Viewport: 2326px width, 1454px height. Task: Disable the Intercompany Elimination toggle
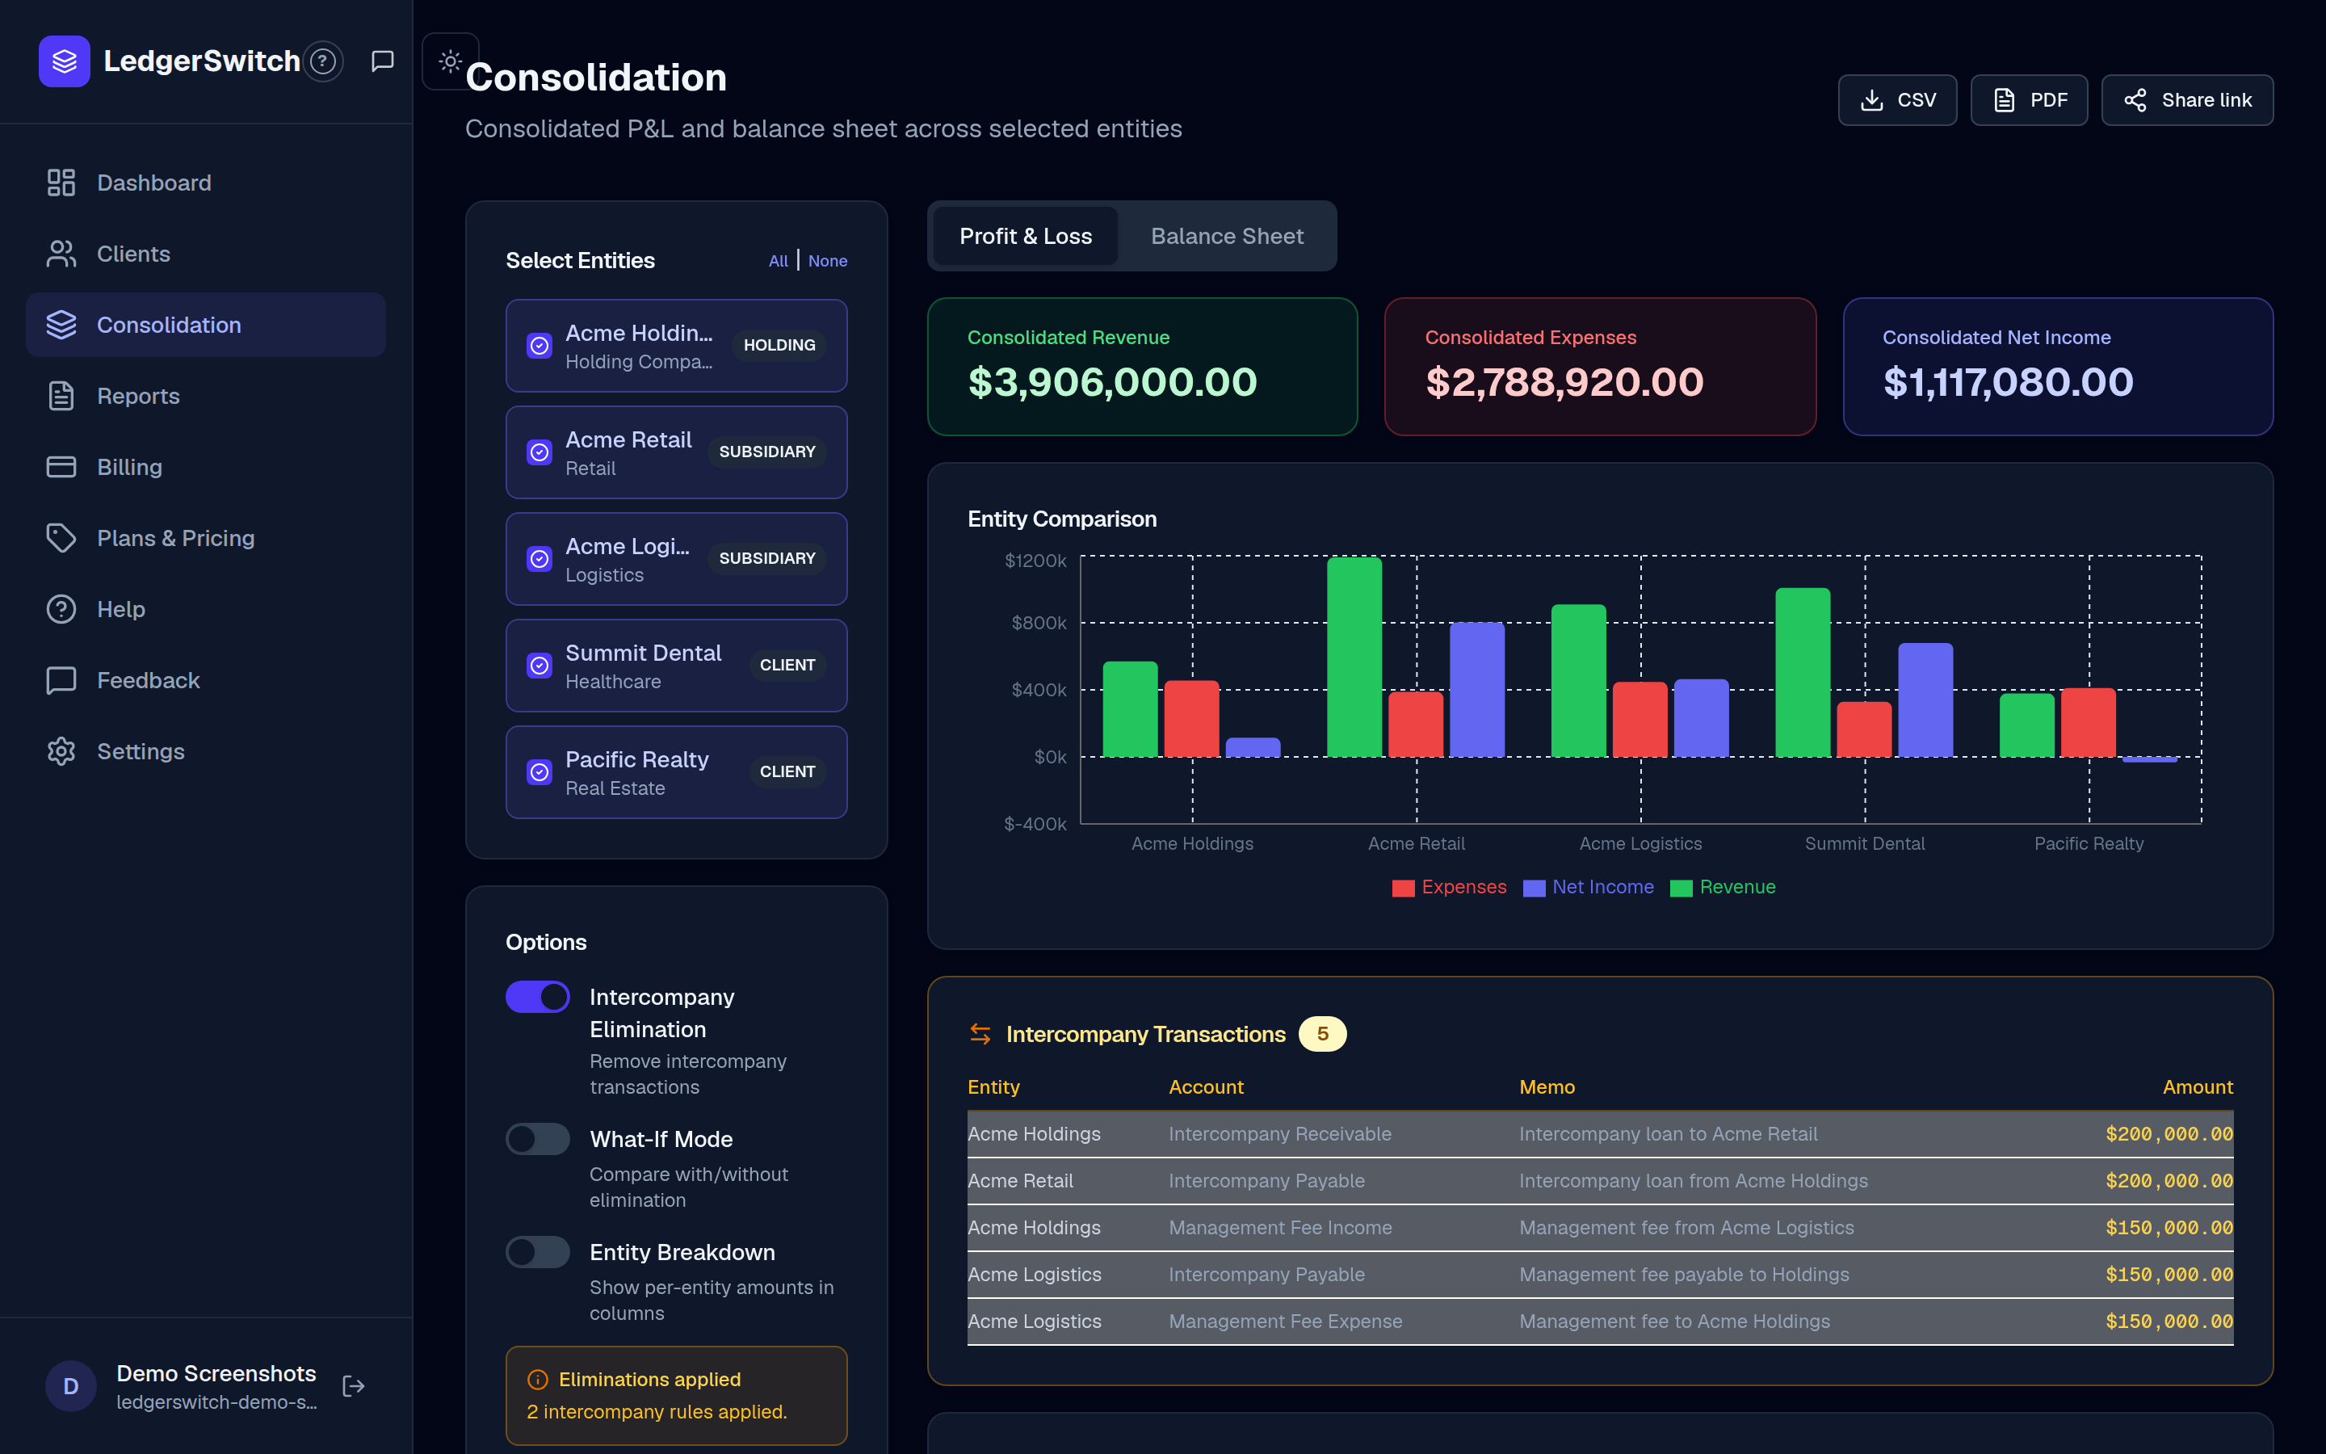538,998
